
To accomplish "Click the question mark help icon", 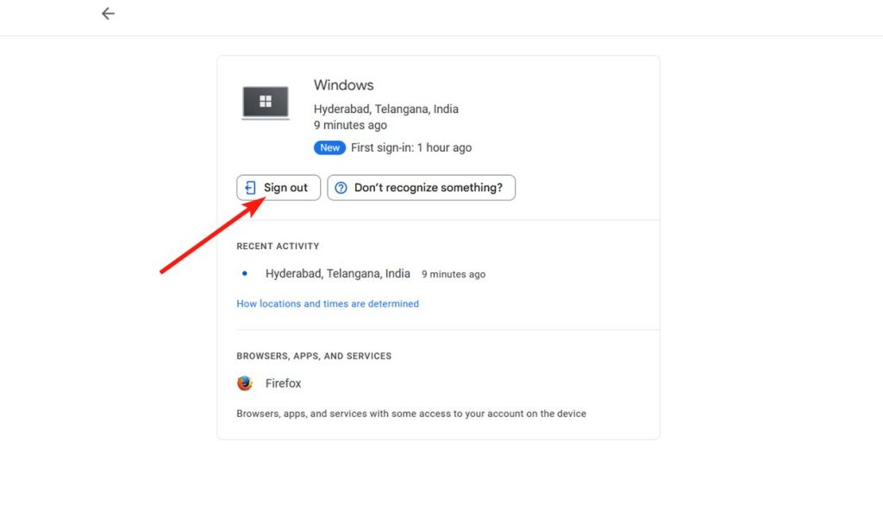I will 341,187.
